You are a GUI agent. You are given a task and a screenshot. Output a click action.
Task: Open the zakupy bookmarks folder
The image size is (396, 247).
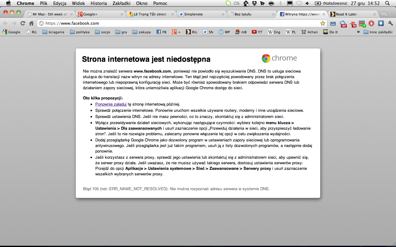click(x=142, y=32)
